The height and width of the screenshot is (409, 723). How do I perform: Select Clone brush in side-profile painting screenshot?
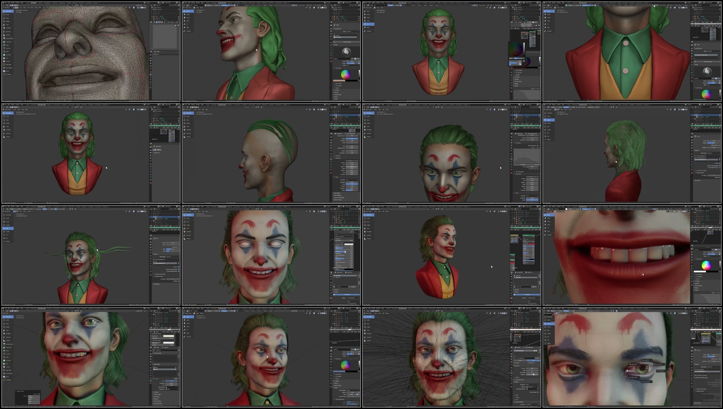tap(188, 21)
